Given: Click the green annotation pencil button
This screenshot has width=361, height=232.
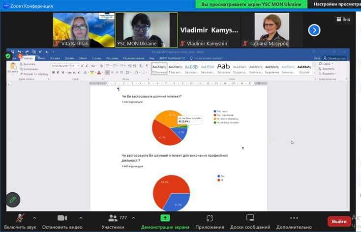Looking at the screenshot, I should click(13, 200).
